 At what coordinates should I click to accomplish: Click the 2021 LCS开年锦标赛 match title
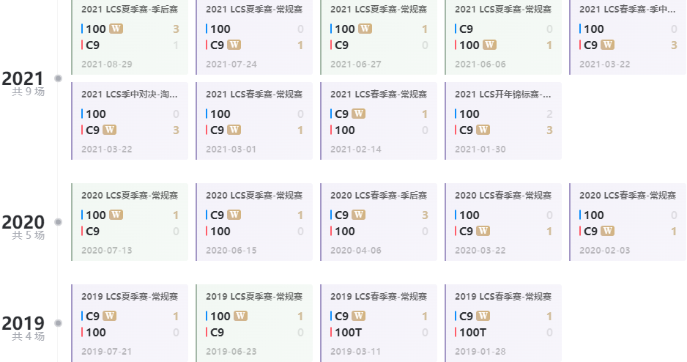click(503, 95)
